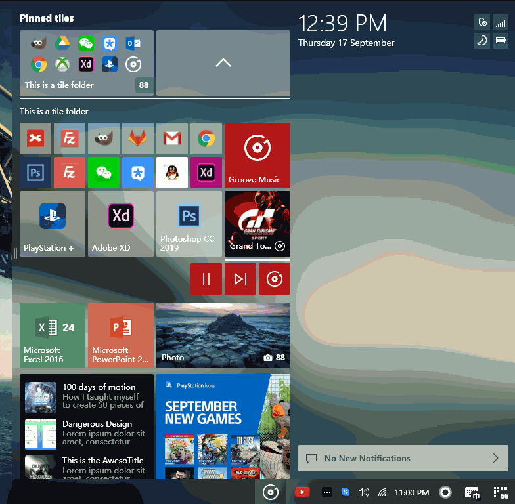Screen dimensions: 515x504
Task: Launch the Chrome tile in the grid
Action: pyautogui.click(x=206, y=138)
